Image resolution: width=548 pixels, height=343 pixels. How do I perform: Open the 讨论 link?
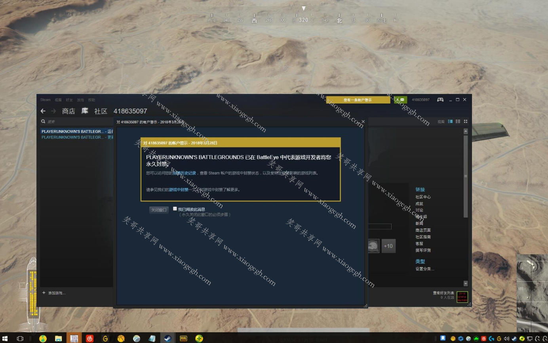[419, 210]
